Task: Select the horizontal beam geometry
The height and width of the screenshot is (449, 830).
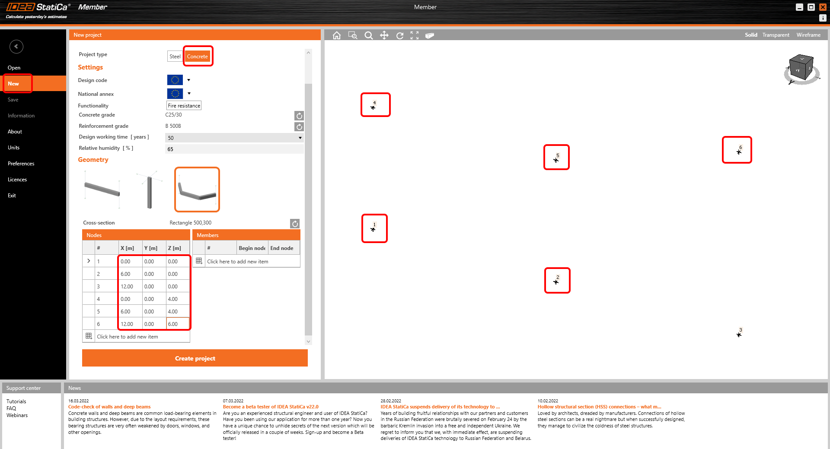Action: [102, 190]
